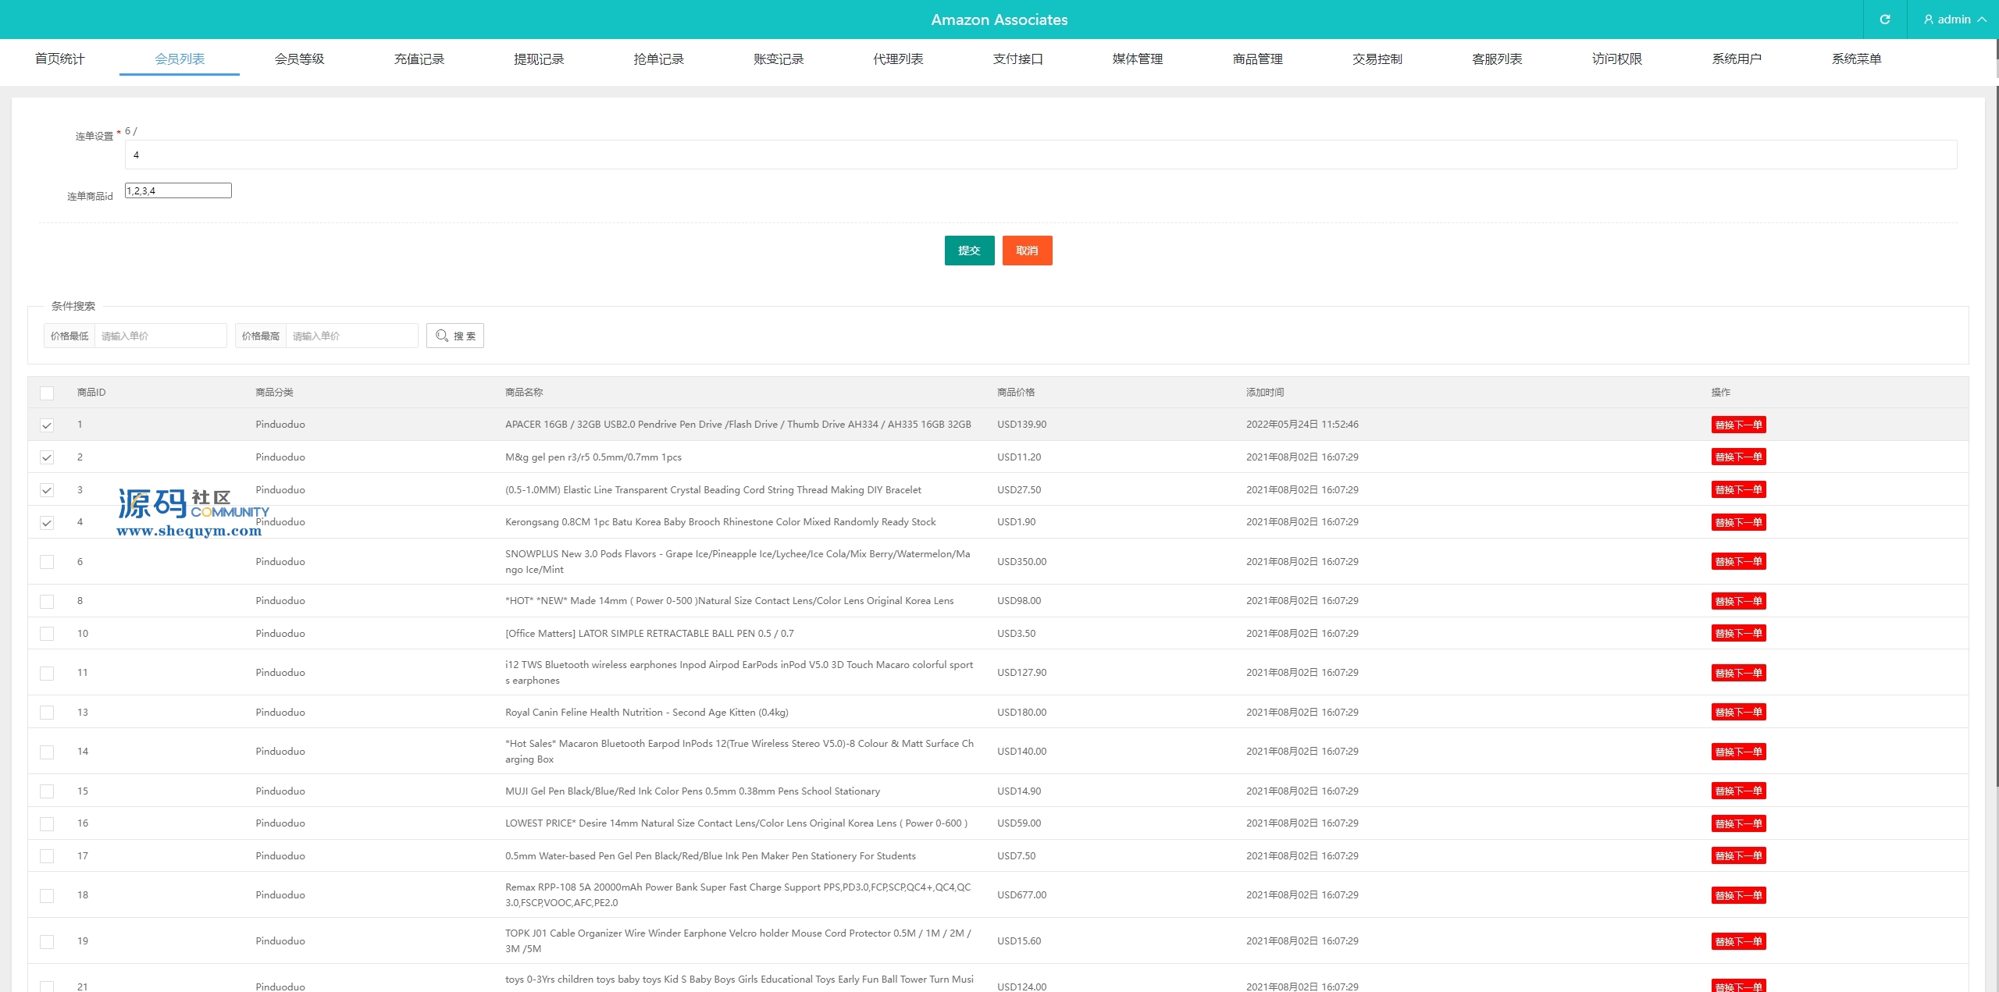Click the magnifier search button

(x=455, y=336)
